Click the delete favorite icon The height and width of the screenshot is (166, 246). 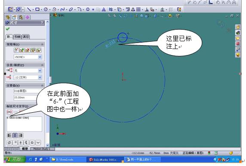pyautogui.click(x=28, y=50)
